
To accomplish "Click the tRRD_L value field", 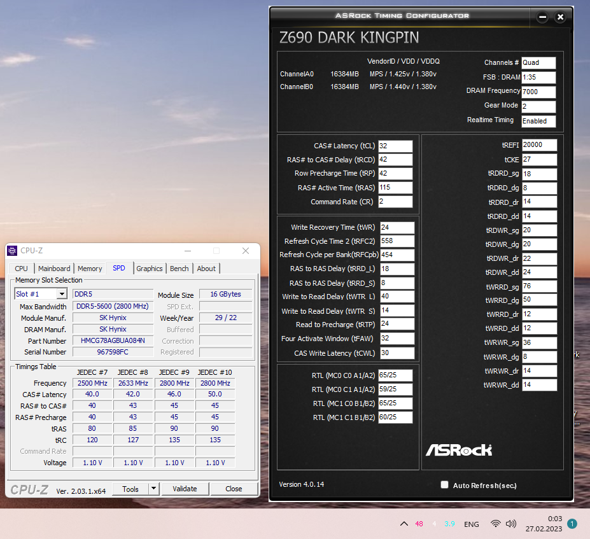I will (397, 269).
